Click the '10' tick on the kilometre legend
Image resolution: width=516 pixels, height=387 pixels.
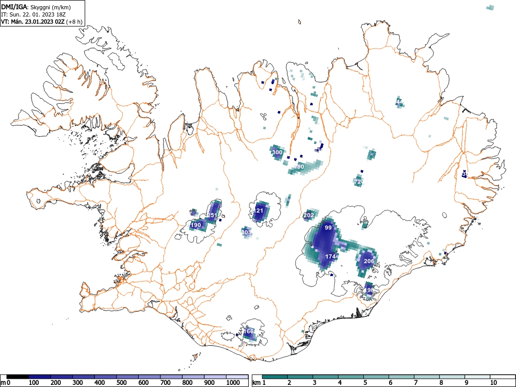[x=494, y=383]
